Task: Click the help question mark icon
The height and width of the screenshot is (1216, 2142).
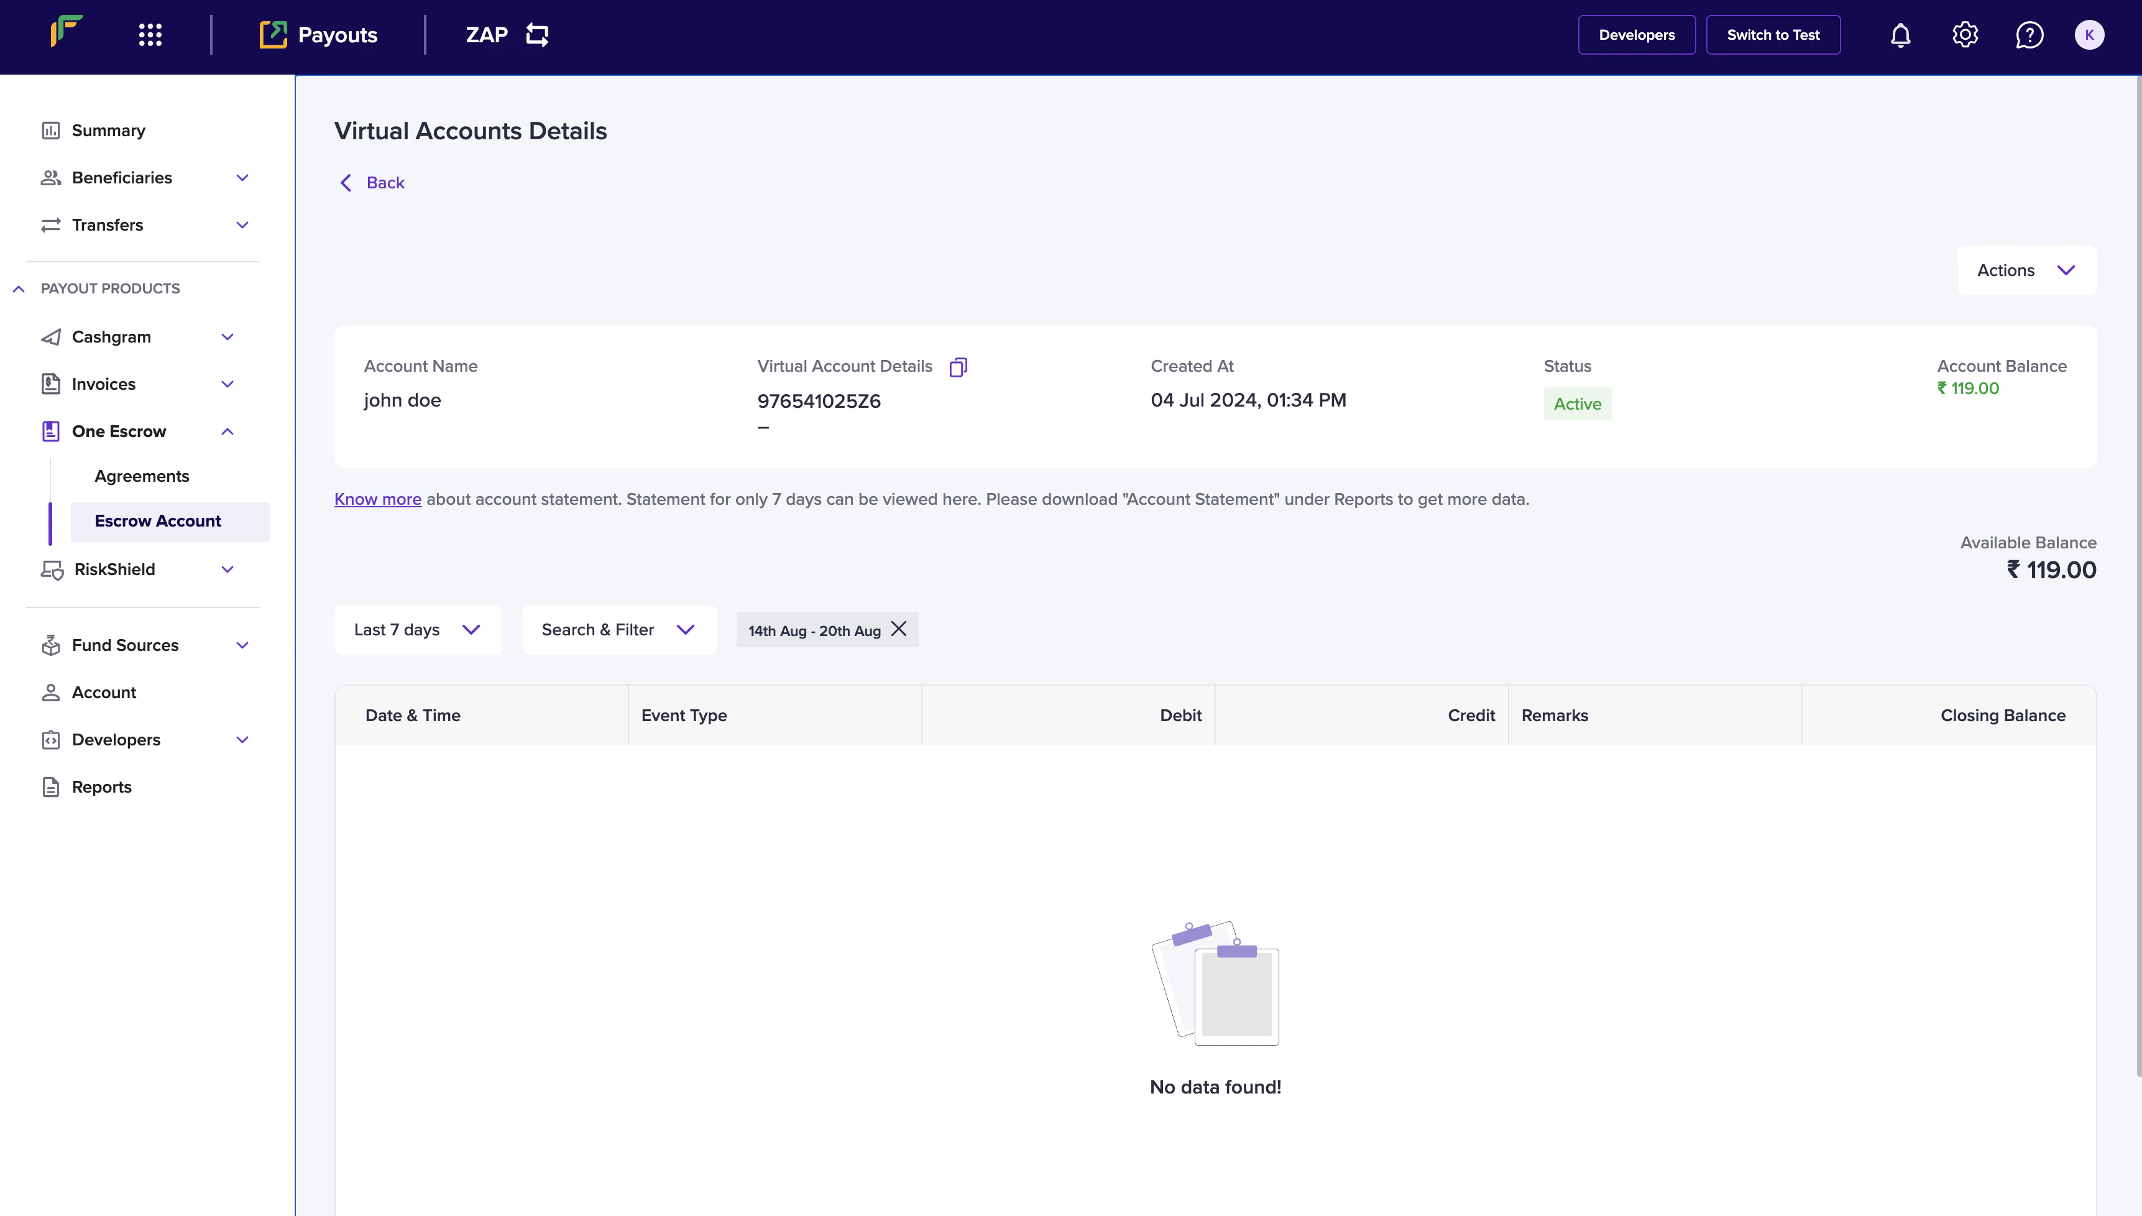Action: (2029, 35)
